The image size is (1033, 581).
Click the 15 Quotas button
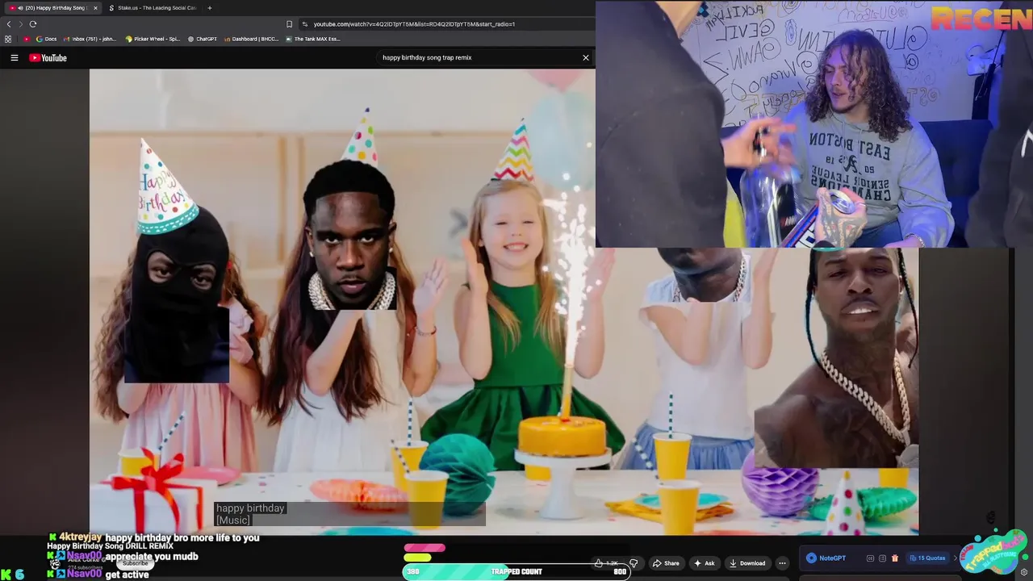click(926, 558)
